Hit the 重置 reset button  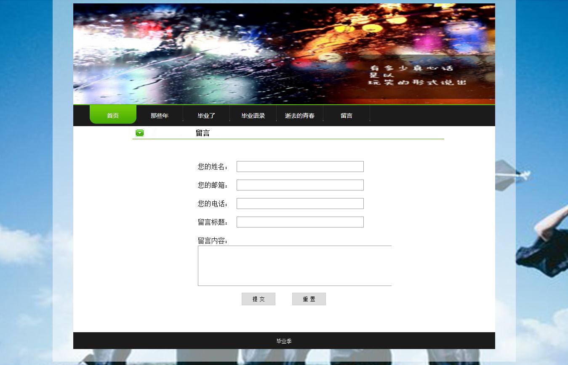tap(309, 299)
